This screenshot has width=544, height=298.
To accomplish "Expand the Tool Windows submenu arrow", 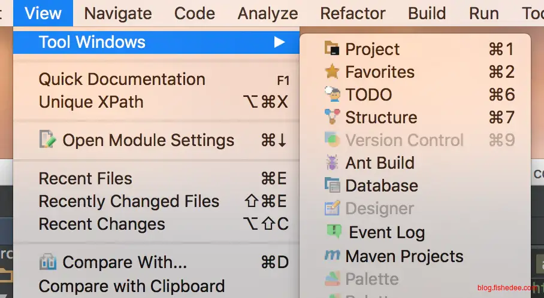I will point(279,42).
